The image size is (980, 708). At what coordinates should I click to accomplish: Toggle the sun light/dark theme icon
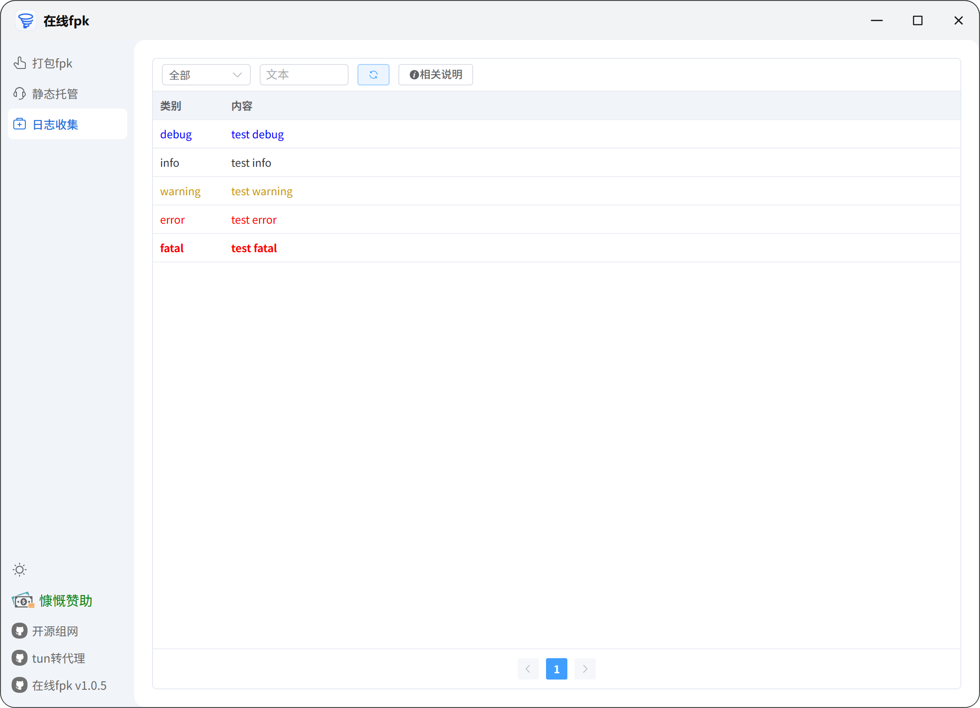click(20, 570)
